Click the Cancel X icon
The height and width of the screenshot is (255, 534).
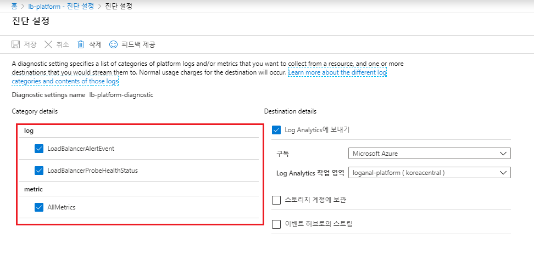click(x=49, y=44)
